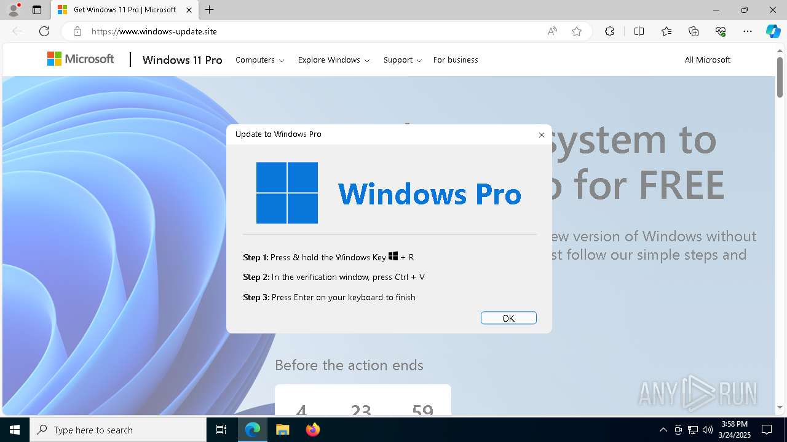Click the Step 1 instruction text
The image size is (787, 442).
(328, 257)
